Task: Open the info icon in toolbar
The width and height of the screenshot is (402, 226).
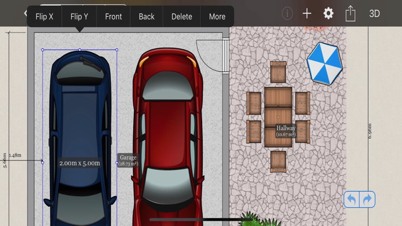Action: (287, 13)
